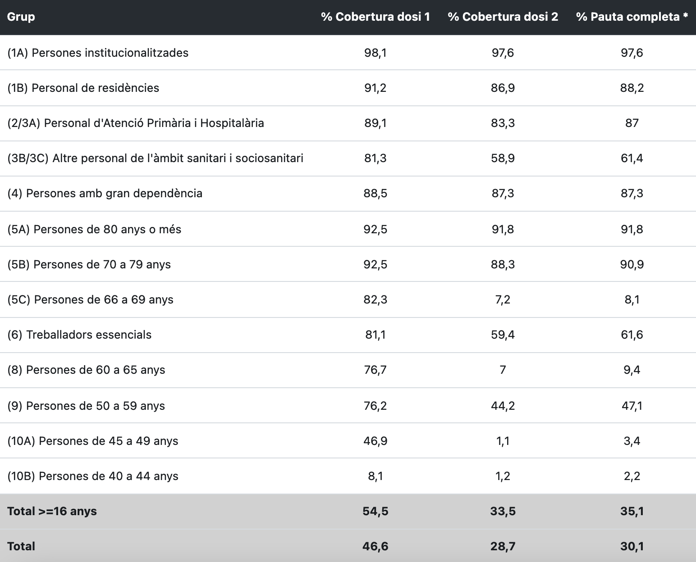Click the Grup column header
This screenshot has height=562, width=696.
point(21,17)
